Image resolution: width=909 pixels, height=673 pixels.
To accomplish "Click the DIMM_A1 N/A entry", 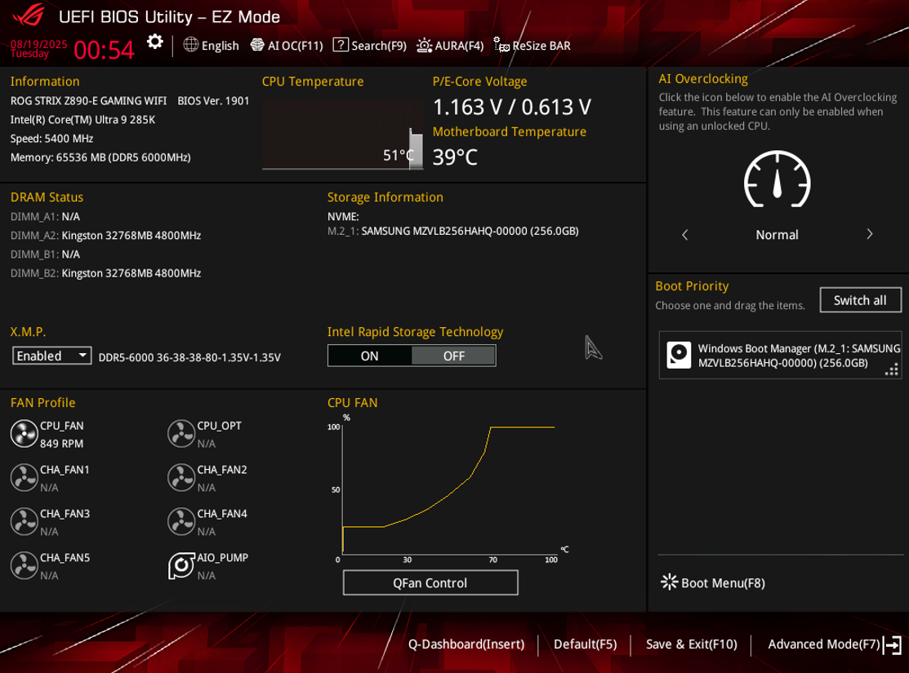I will pyautogui.click(x=45, y=217).
